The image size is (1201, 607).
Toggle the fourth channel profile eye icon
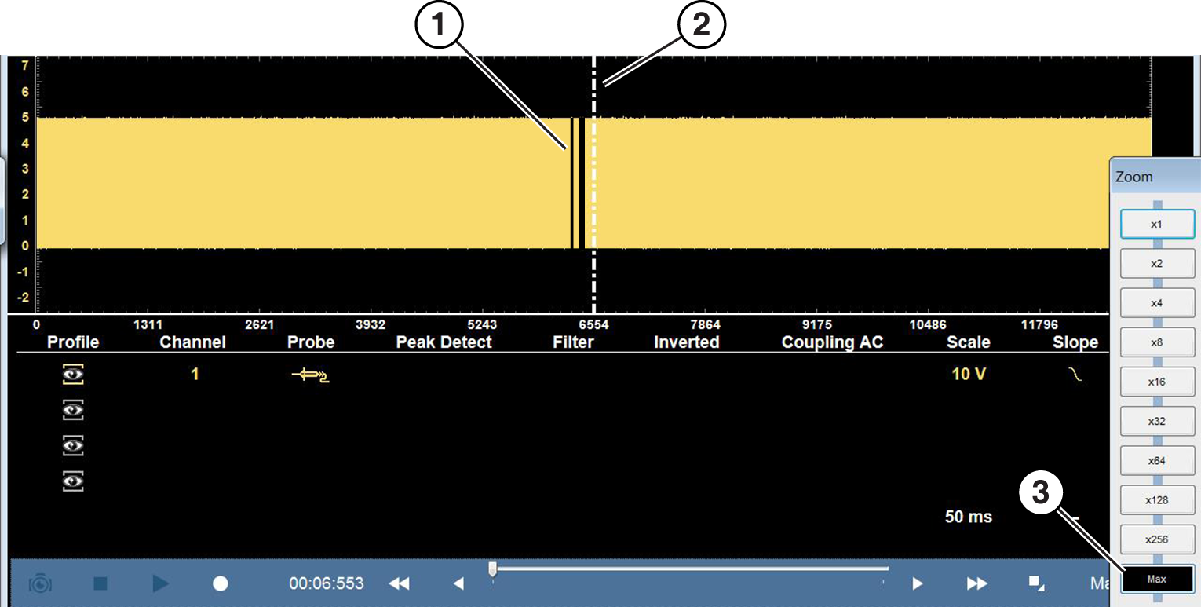pyautogui.click(x=73, y=481)
